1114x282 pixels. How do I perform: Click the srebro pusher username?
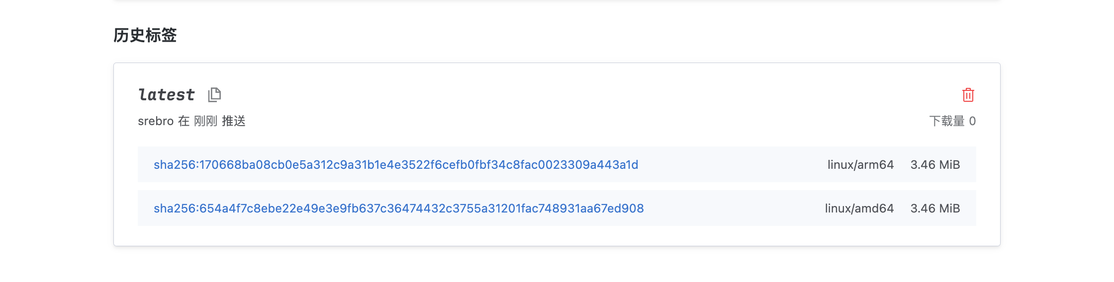tap(156, 121)
